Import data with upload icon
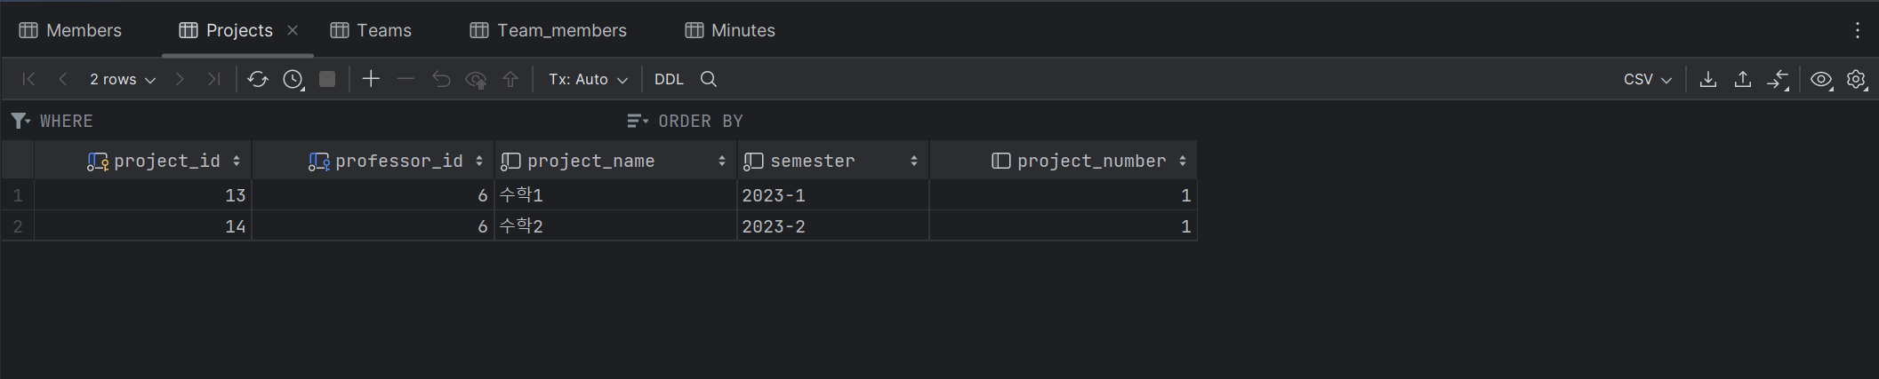The image size is (1879, 379). click(x=1743, y=79)
